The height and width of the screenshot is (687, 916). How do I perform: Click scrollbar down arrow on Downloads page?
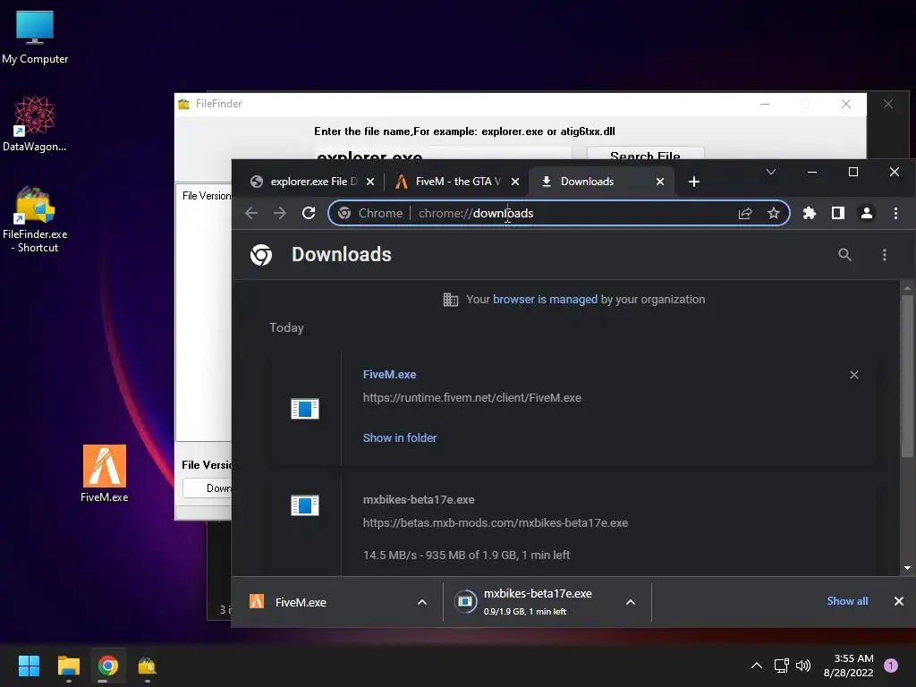click(x=907, y=568)
